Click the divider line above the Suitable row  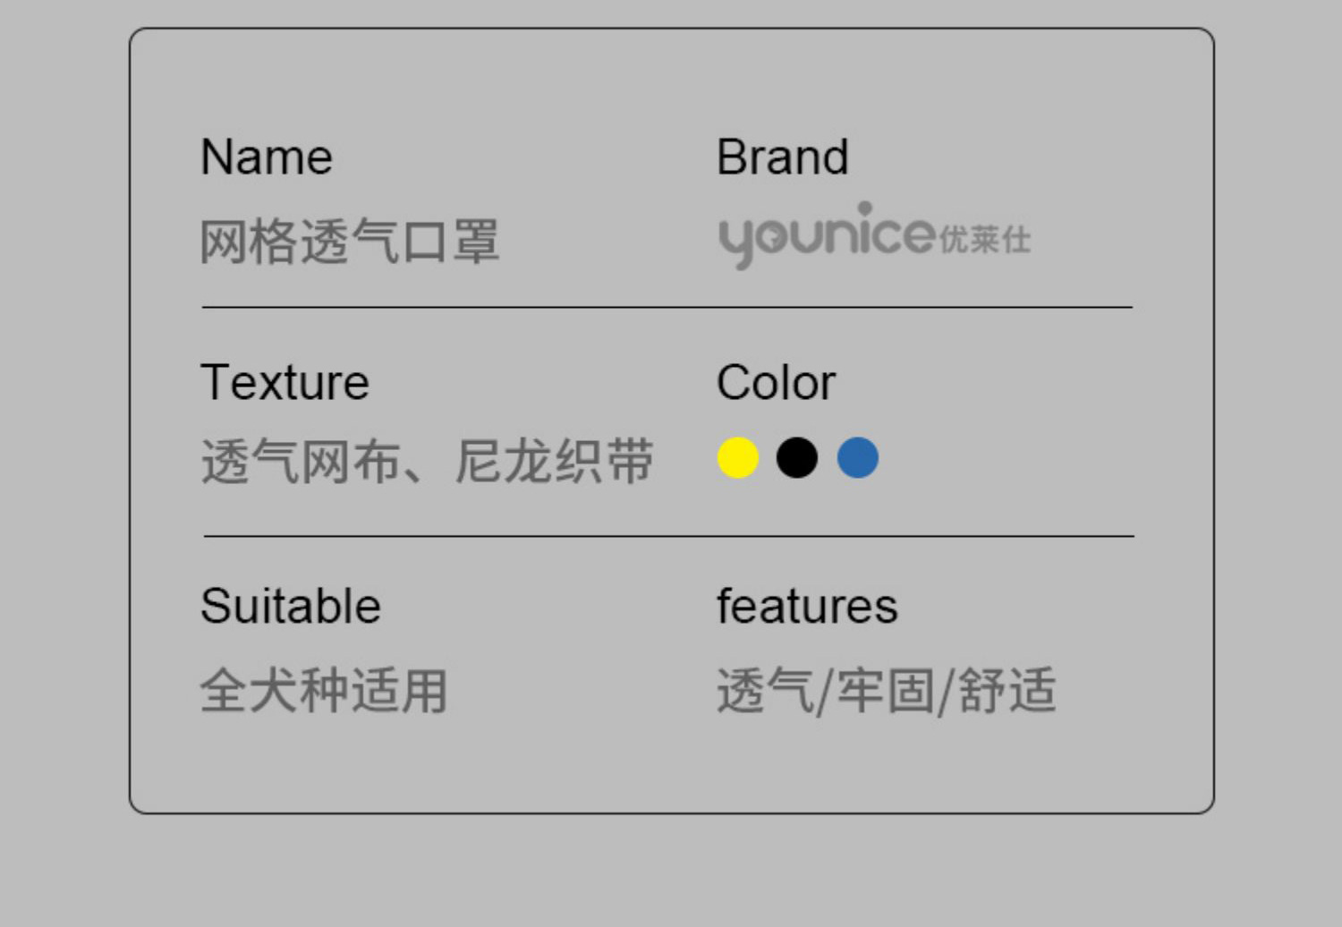(669, 536)
